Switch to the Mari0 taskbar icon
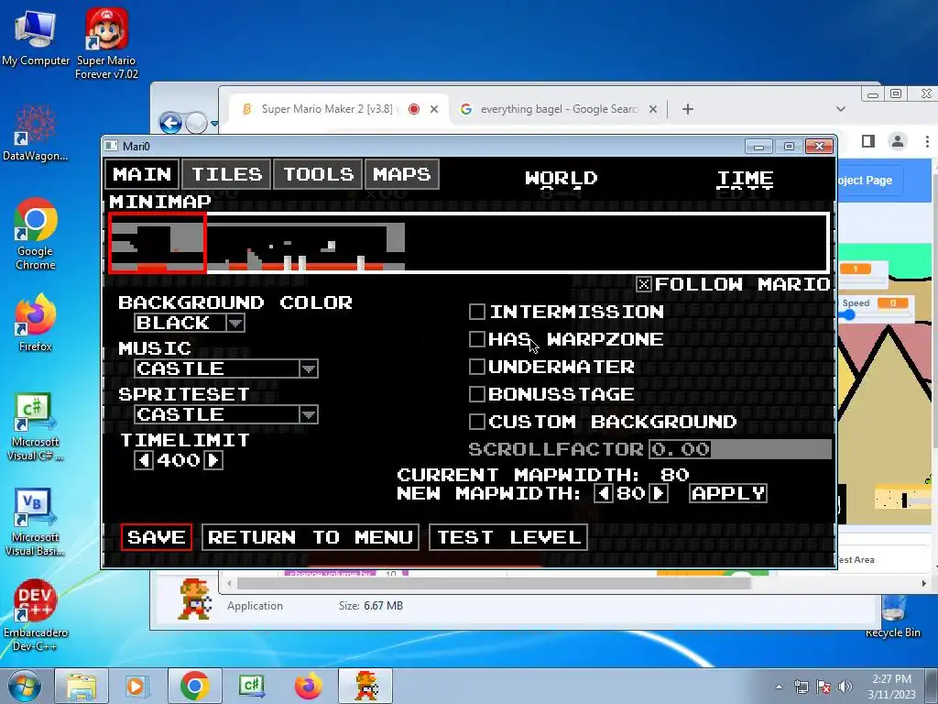The height and width of the screenshot is (704, 938). (x=366, y=686)
